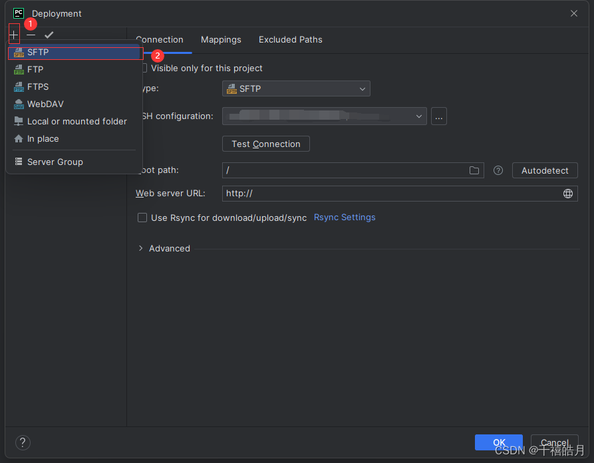The image size is (594, 463).
Task: Select Server Group menu entry
Action: [x=74, y=162]
